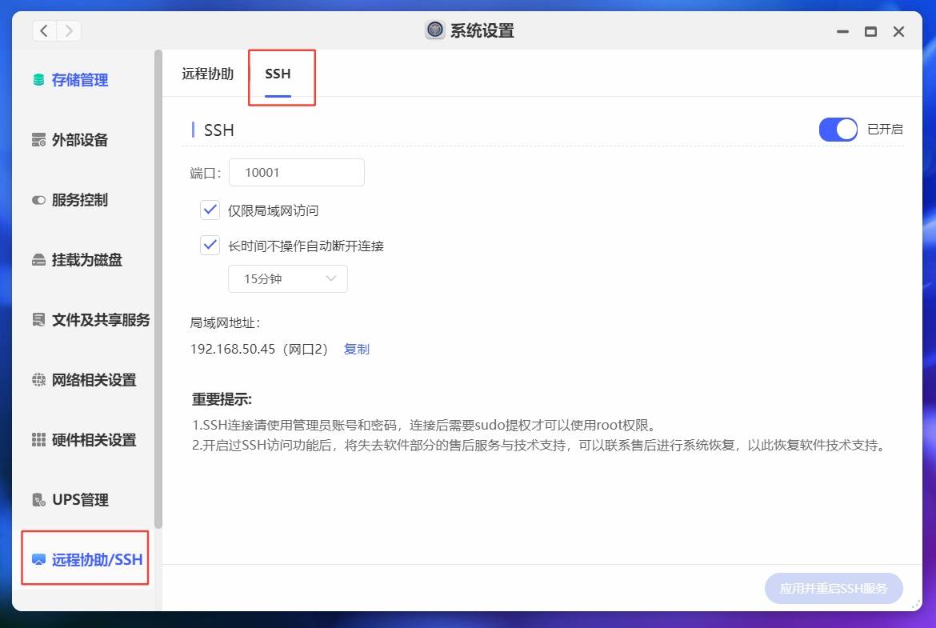Uncheck 仅限局域网访问 LAN-only access
The height and width of the screenshot is (628, 936).
pos(210,210)
